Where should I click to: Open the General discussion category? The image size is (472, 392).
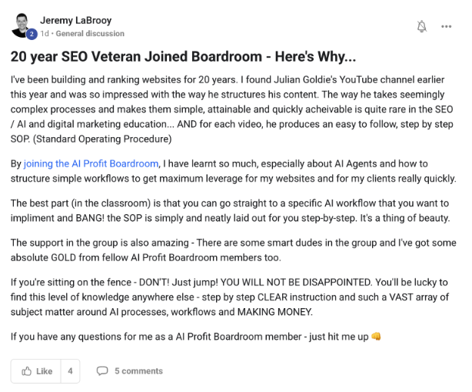[89, 34]
